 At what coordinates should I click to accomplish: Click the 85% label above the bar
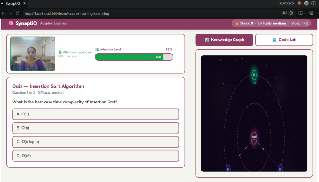click(x=169, y=49)
